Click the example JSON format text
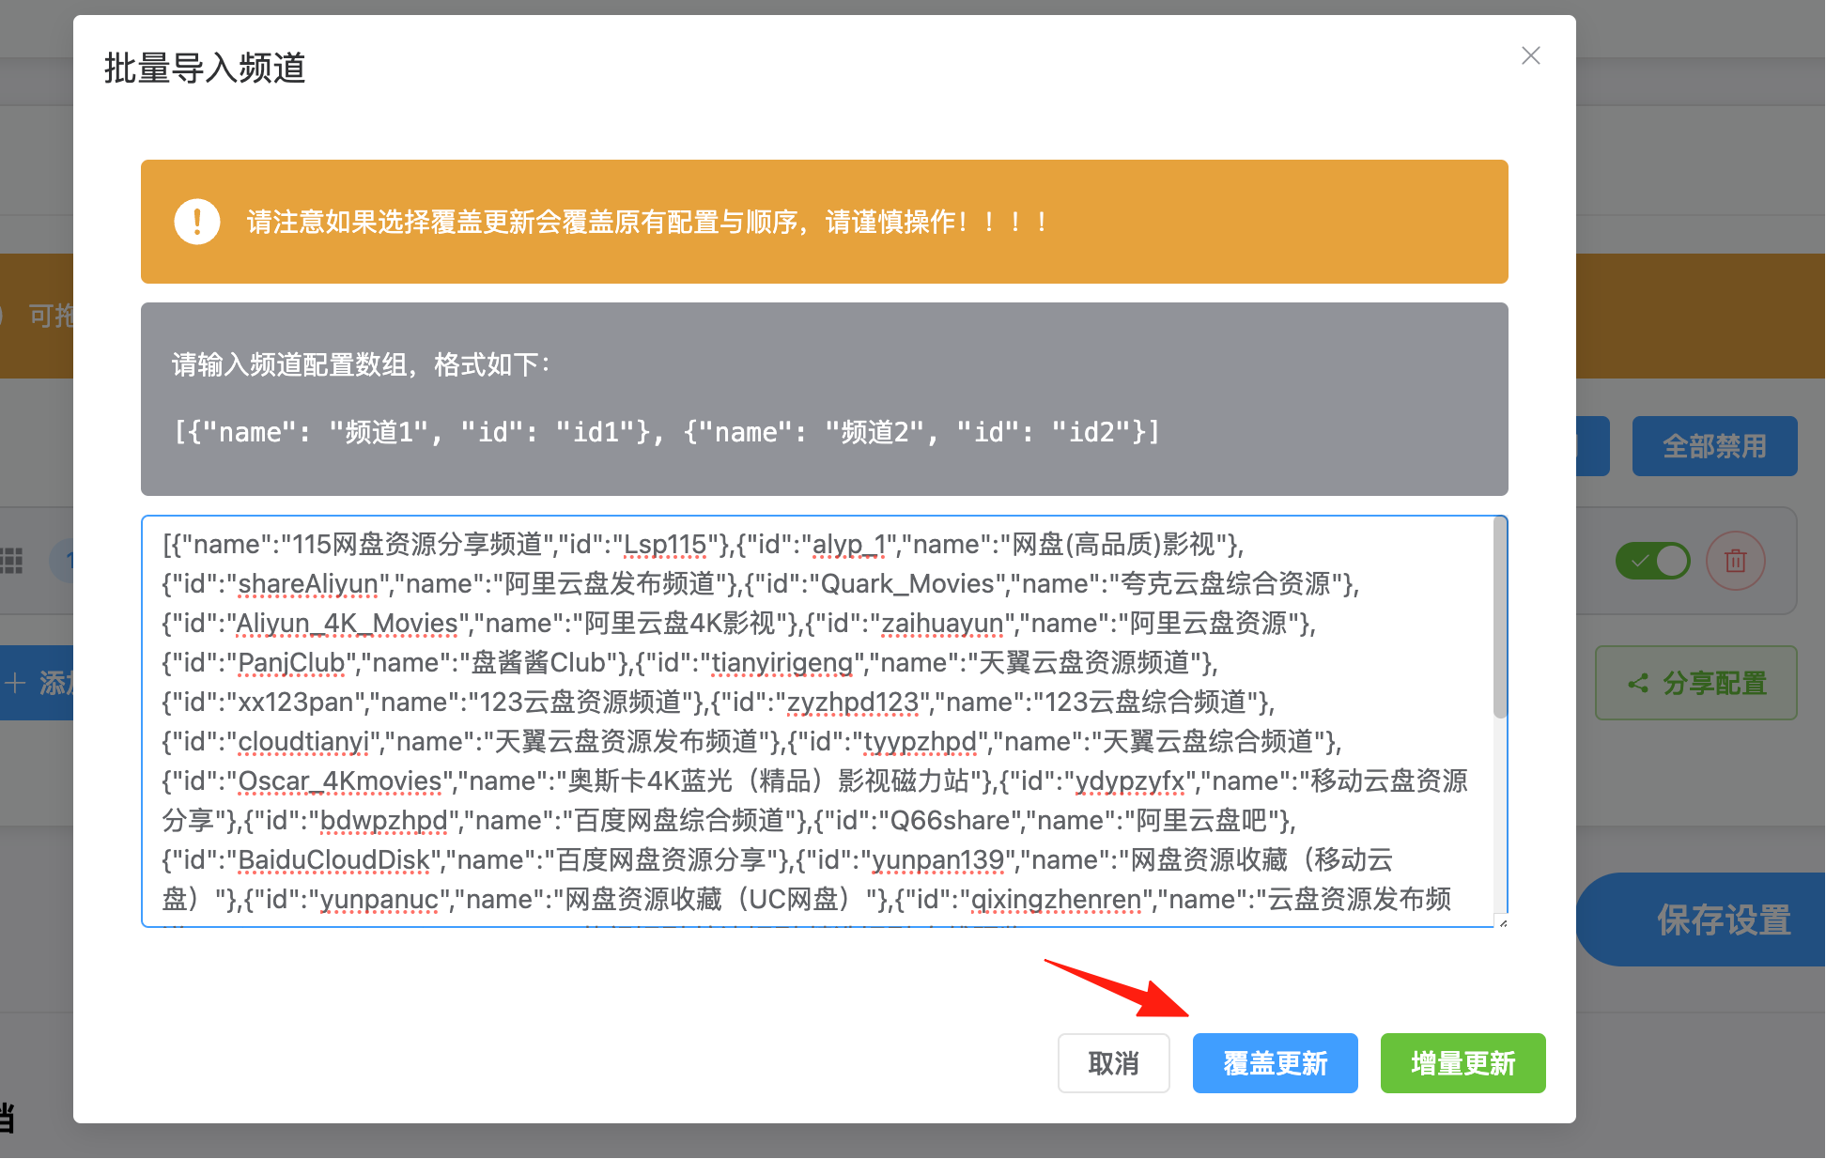Screen dimensions: 1826x1159 [x=668, y=432]
